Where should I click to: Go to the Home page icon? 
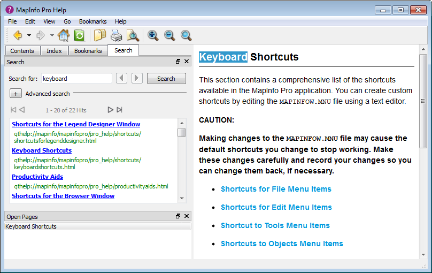64,35
